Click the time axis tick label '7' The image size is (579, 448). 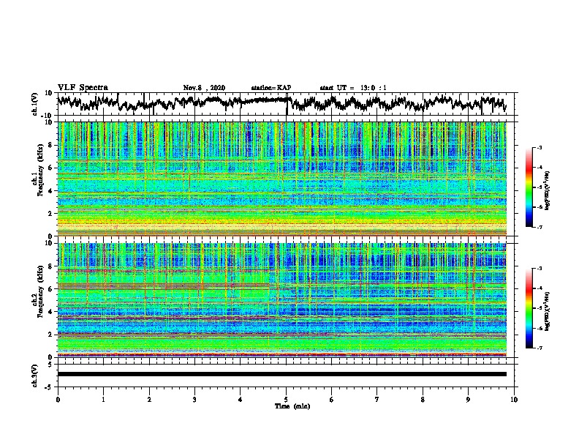(x=377, y=400)
